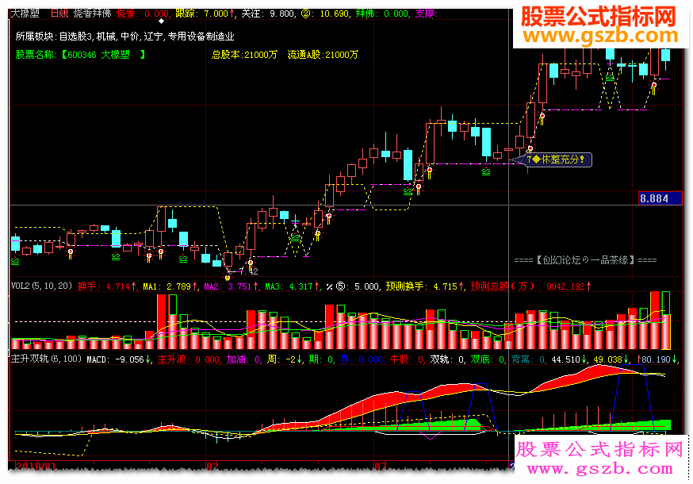Click the yellow 49.038 indicator value
Viewport: 693px width, 484px height.
[613, 359]
